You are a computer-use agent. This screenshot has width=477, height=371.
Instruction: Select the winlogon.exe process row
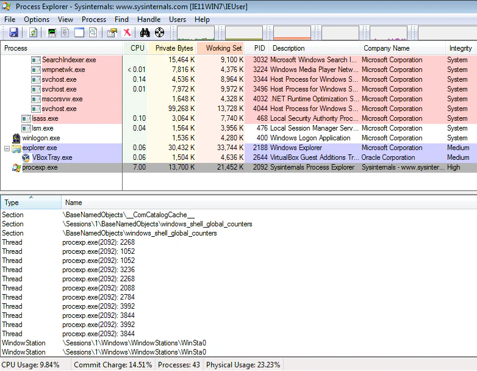(238, 138)
